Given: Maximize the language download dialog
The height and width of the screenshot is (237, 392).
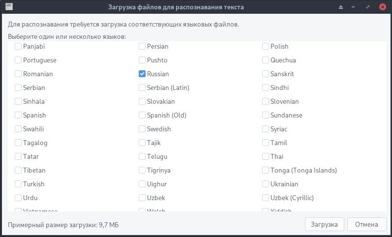Looking at the screenshot, I should [x=368, y=7].
